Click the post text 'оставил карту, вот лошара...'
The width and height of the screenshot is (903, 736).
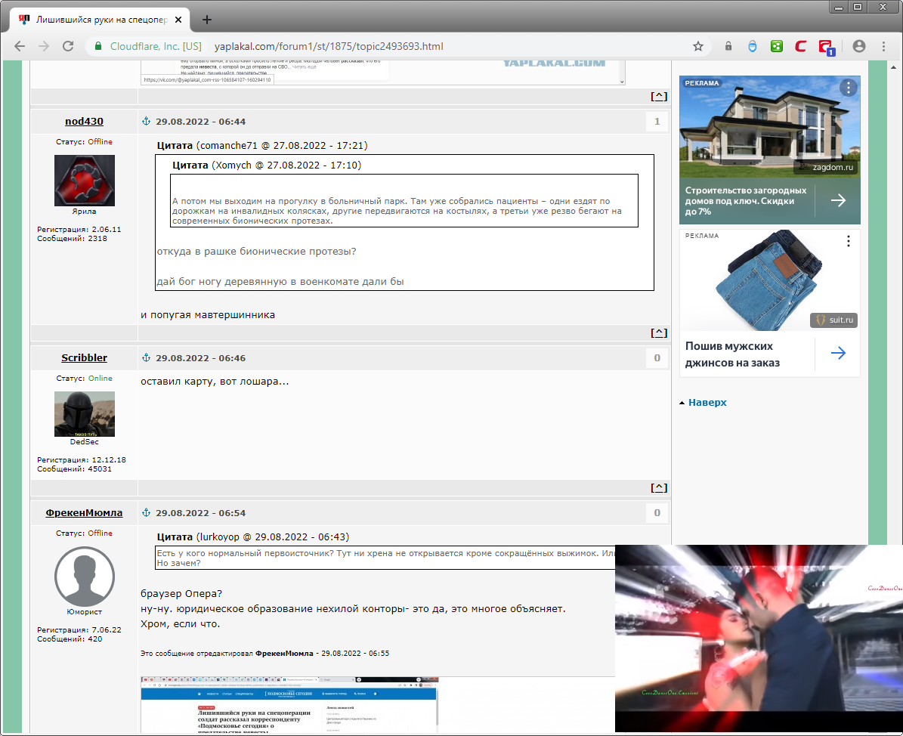pyautogui.click(x=215, y=382)
